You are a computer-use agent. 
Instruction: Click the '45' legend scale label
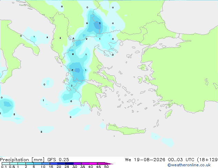98,167
